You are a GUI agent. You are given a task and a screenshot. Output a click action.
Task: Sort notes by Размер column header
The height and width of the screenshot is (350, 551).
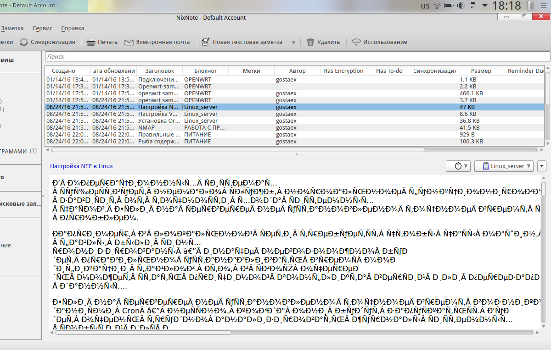(x=481, y=71)
